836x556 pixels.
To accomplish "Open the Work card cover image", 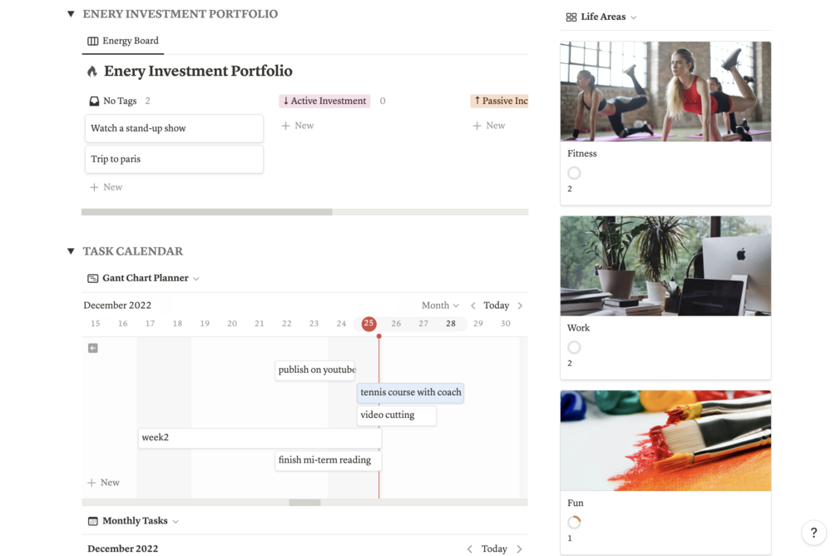I will 665,266.
